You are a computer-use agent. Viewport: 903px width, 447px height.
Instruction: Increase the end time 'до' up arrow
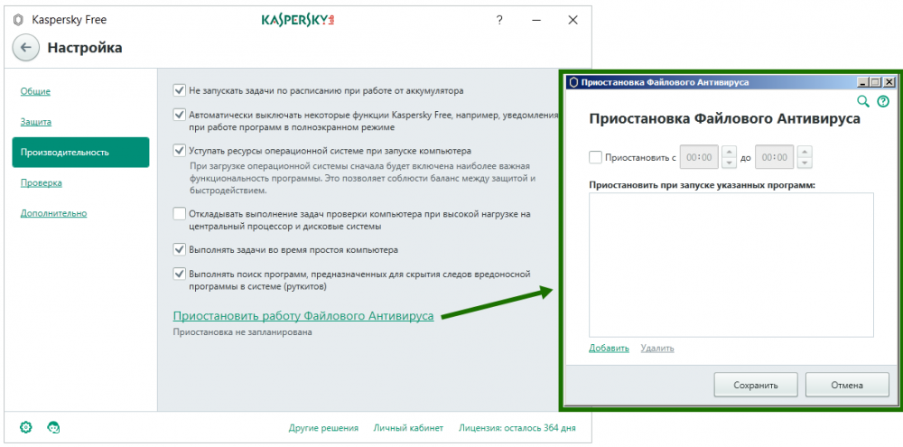(x=805, y=152)
